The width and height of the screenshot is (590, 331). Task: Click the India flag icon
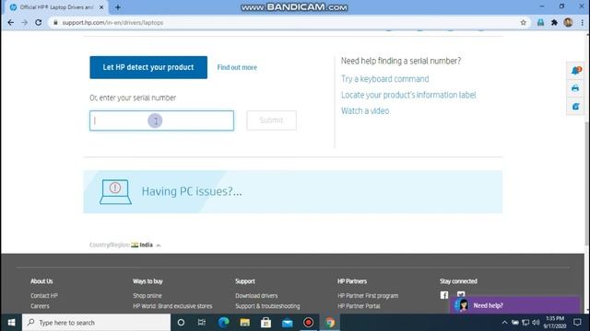[135, 245]
